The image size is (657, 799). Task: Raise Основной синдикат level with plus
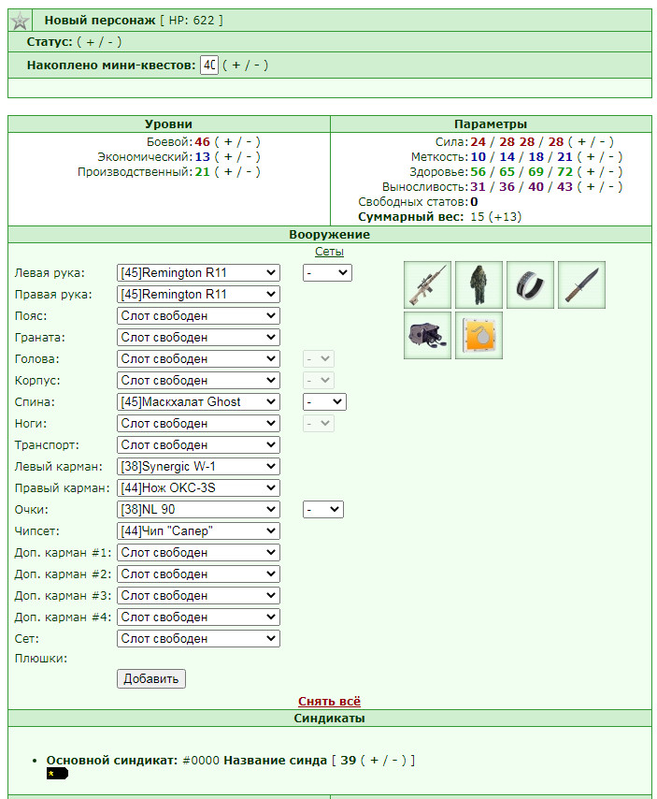click(375, 761)
